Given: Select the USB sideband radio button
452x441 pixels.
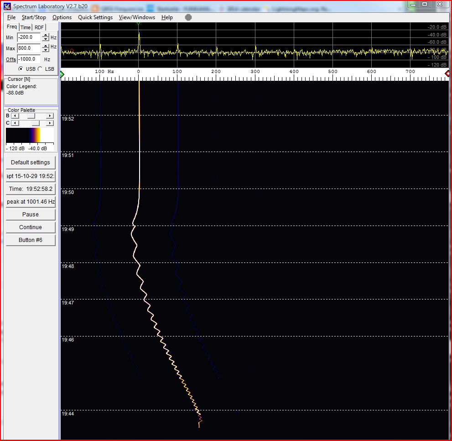Looking at the screenshot, I should (21, 69).
